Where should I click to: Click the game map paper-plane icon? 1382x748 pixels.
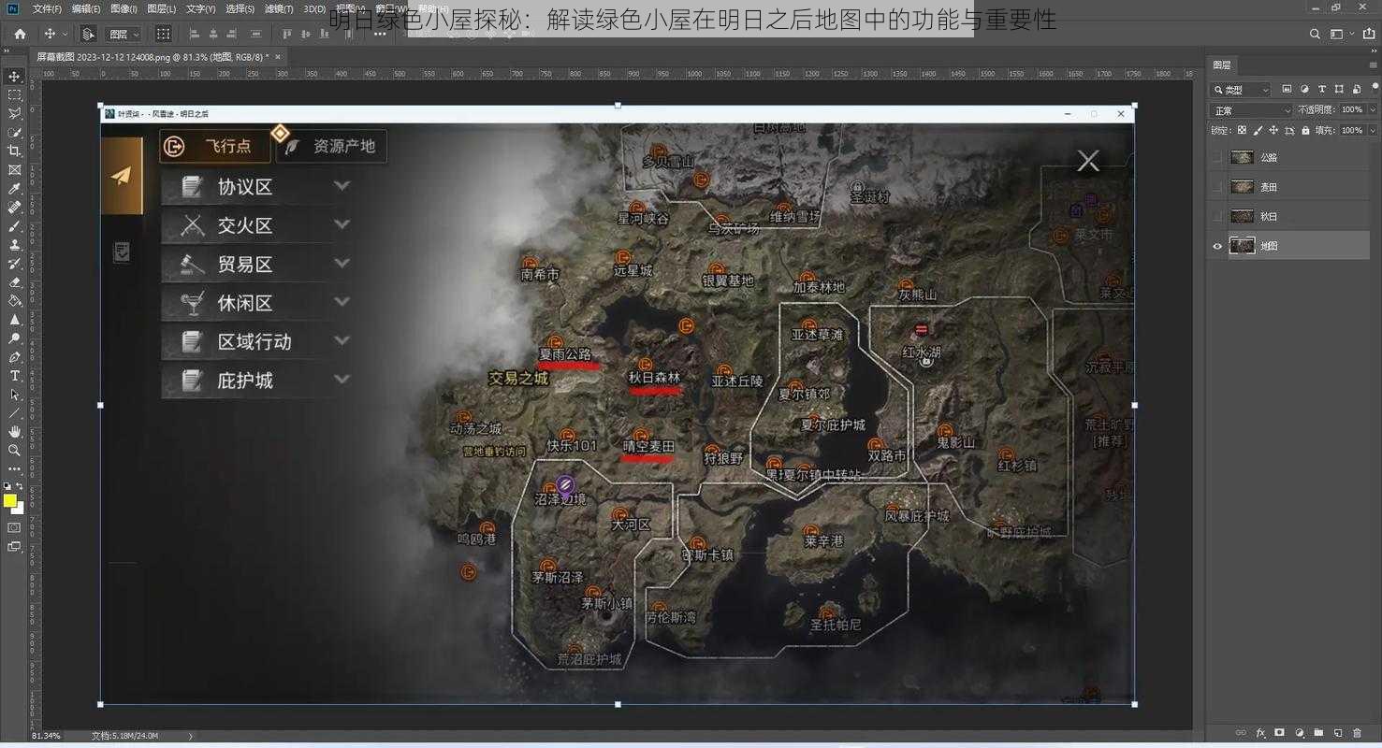point(121,176)
